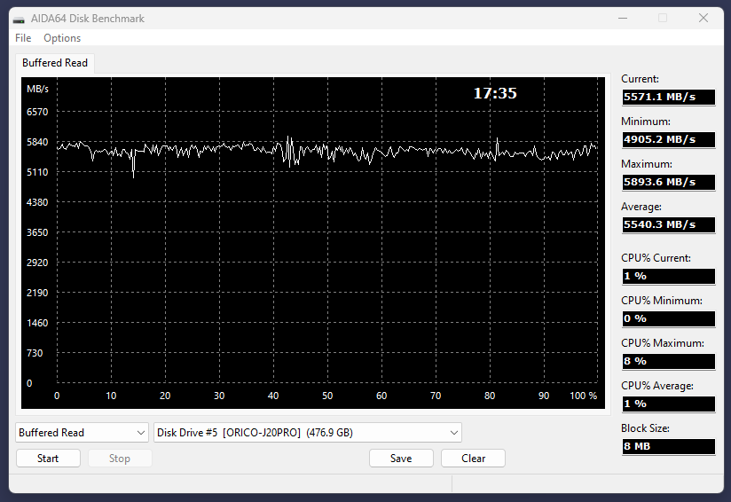Click the Average speed 5540.3 MB/s field
Viewport: 731px width, 502px height.
(x=669, y=224)
